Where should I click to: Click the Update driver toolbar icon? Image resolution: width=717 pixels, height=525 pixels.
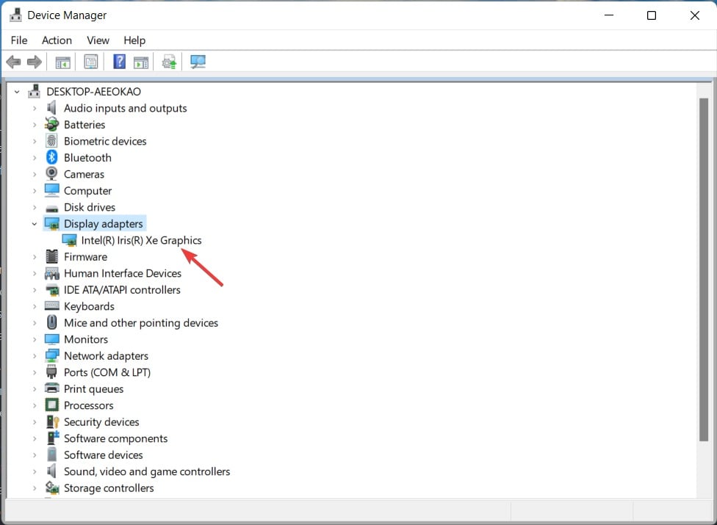169,62
